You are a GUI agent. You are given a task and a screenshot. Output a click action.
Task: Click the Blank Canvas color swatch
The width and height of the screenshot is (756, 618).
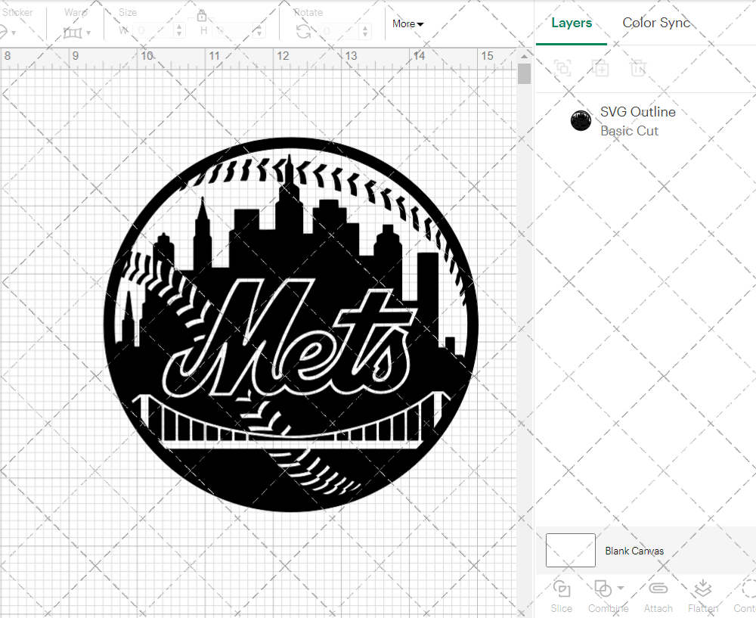pos(569,550)
